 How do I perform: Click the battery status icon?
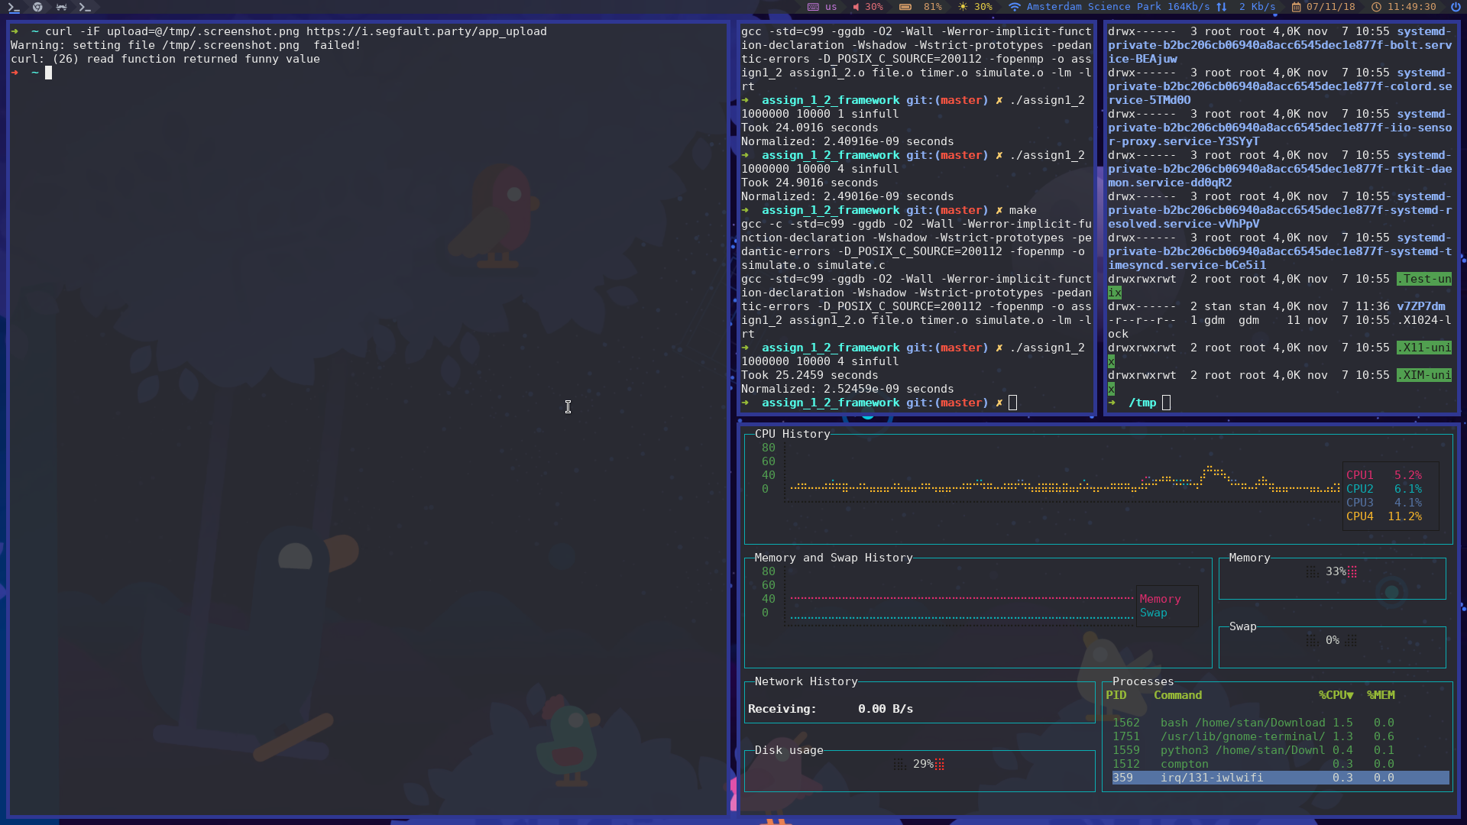coord(905,7)
